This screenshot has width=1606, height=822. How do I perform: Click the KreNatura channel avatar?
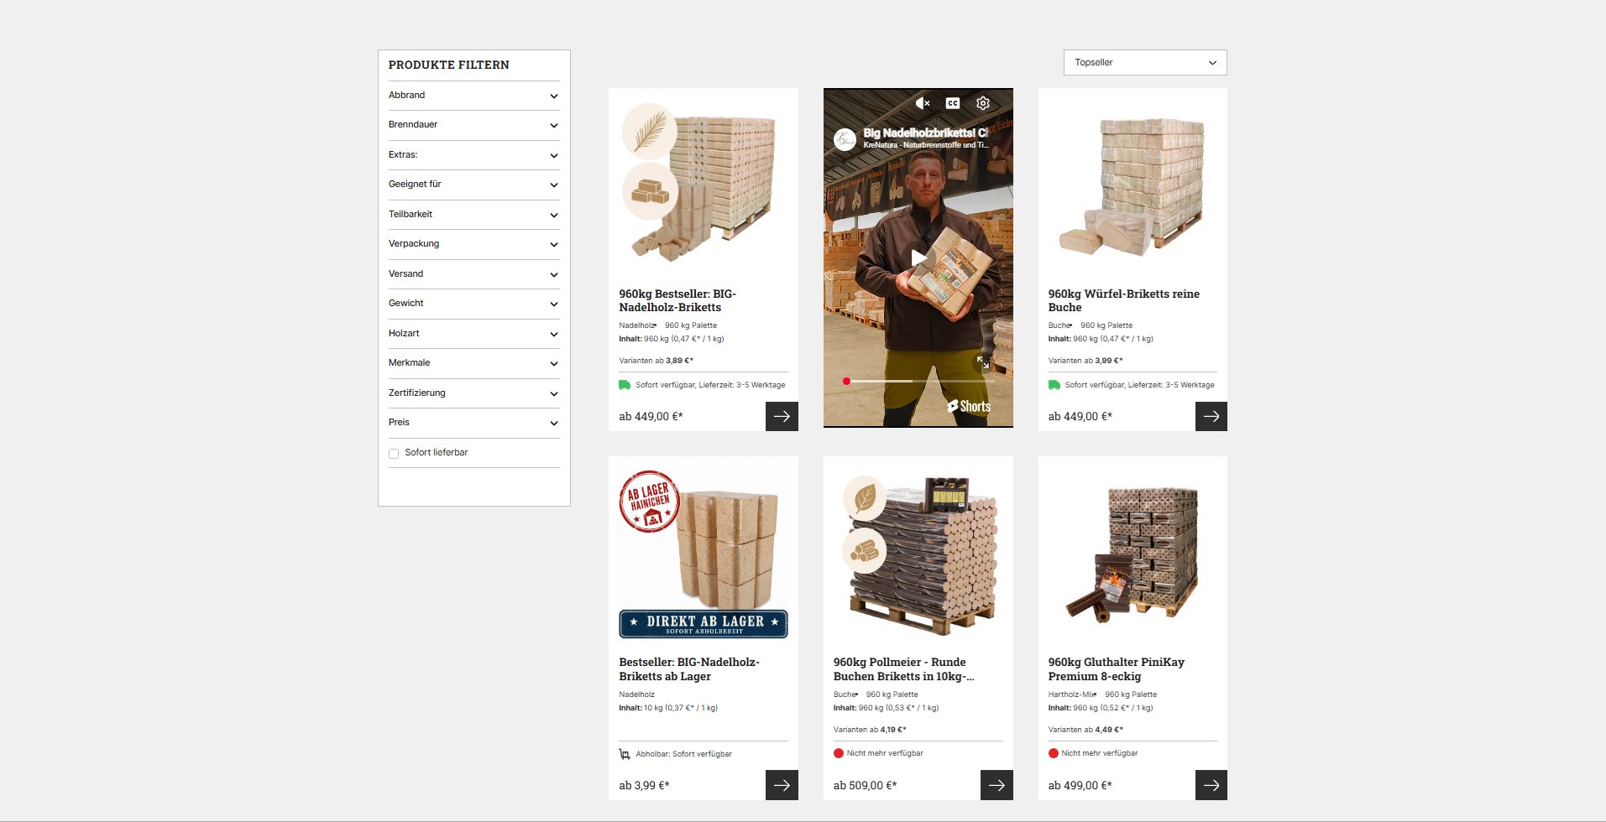(x=845, y=139)
